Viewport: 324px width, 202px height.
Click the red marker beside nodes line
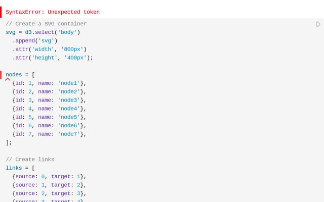click(x=1, y=75)
